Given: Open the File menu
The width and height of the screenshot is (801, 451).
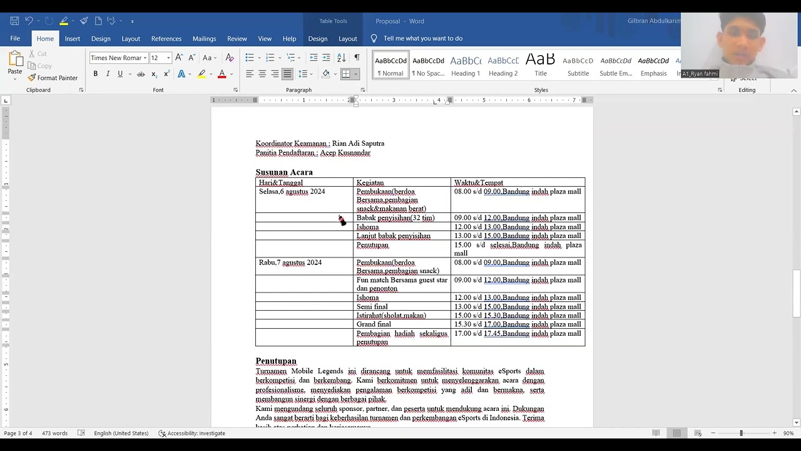Looking at the screenshot, I should click(15, 38).
